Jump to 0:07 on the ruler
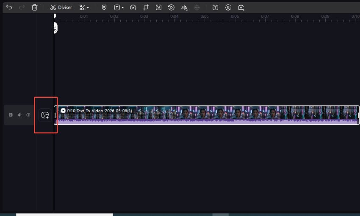This screenshot has width=360, height=216. [x=265, y=17]
